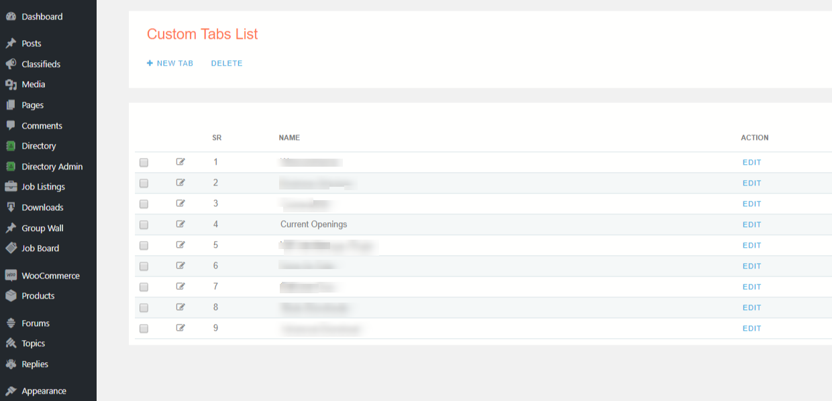Click the Dashboard gauge icon in sidebar

pyautogui.click(x=11, y=17)
